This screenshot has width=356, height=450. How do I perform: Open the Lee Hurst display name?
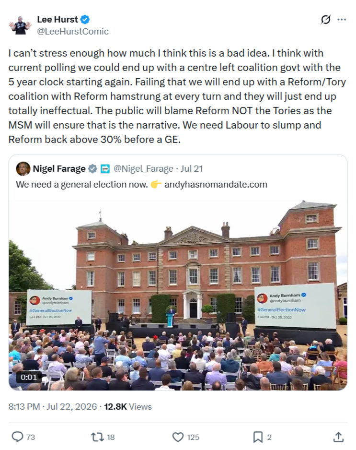57,19
